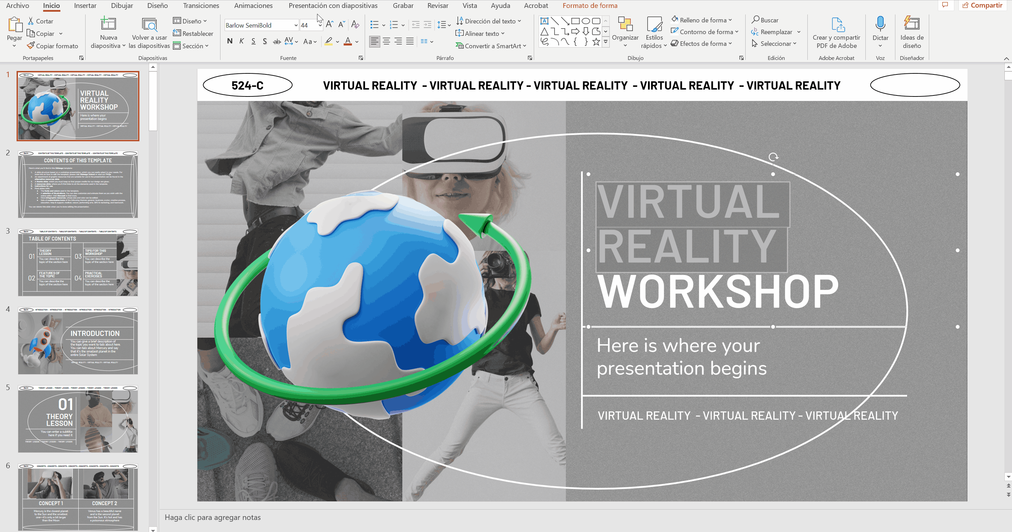Viewport: 1012px width, 532px height.
Task: Click the Nueva diapositiva icon
Action: pyautogui.click(x=108, y=23)
